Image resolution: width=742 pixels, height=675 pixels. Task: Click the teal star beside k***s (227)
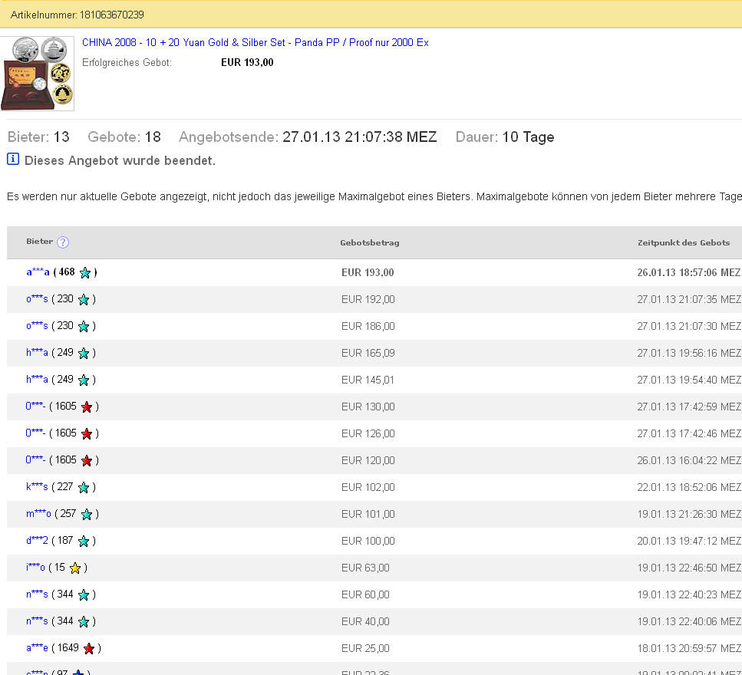pyautogui.click(x=84, y=487)
